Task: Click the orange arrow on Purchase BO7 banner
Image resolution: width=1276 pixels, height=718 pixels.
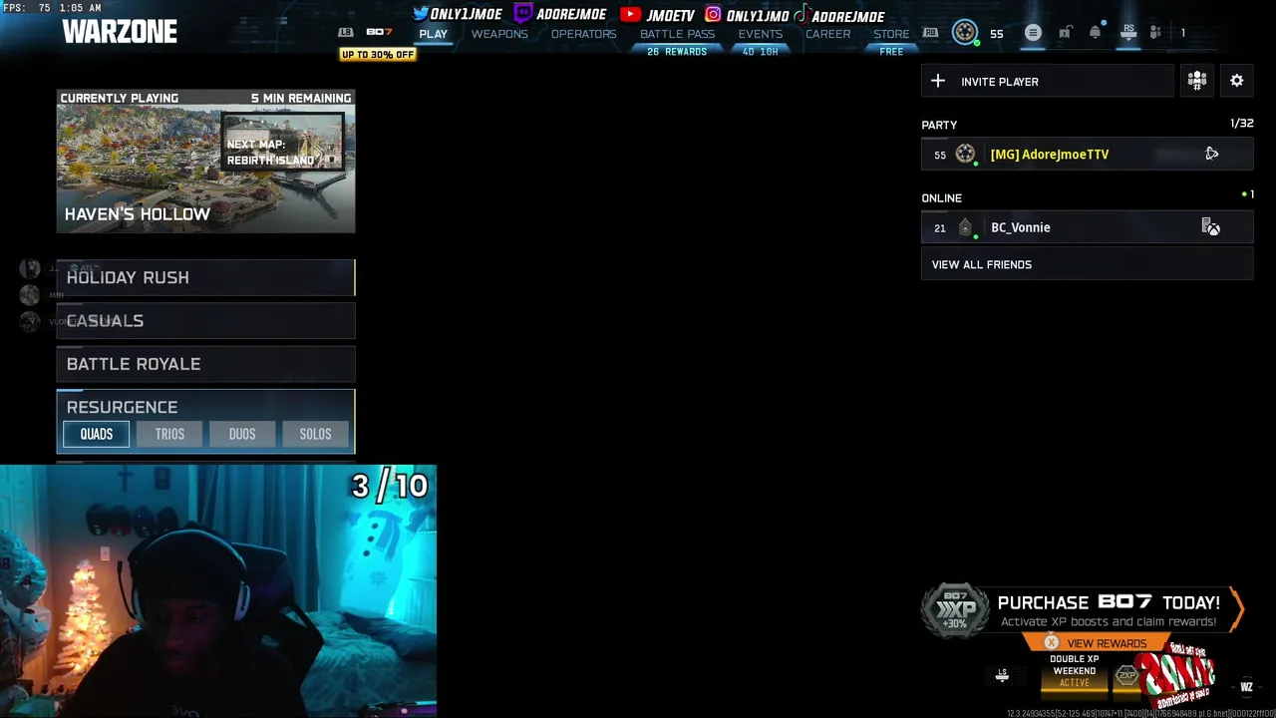Action: coord(1237,609)
